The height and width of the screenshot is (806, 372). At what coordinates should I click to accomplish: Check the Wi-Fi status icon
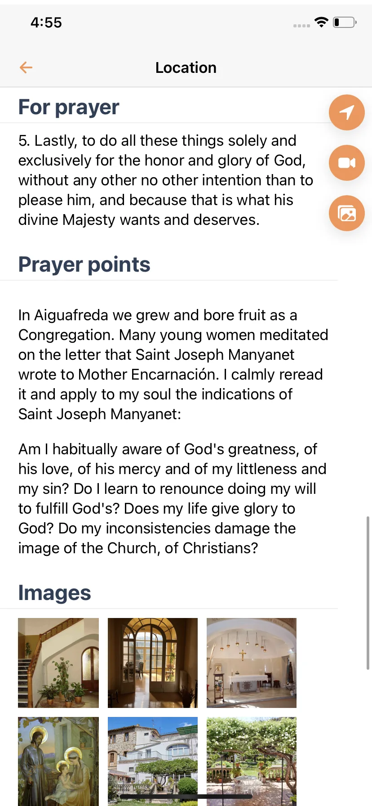pos(322,22)
